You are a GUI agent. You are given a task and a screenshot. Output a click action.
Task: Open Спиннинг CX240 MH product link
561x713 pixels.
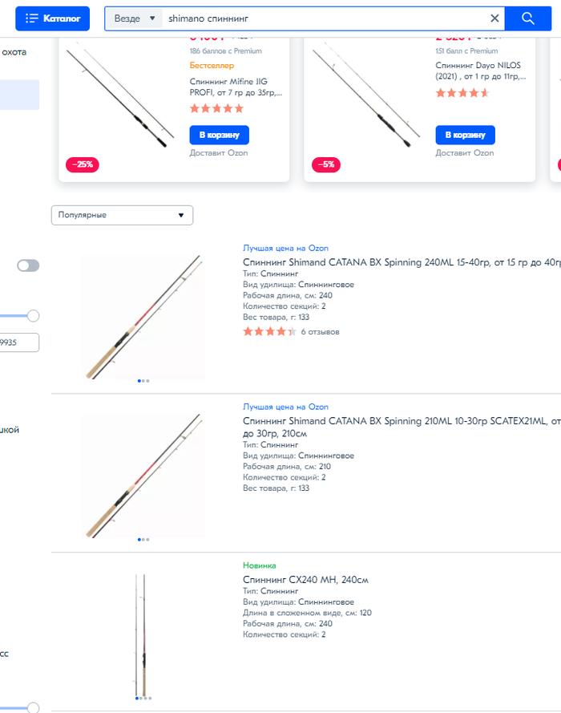tap(305, 580)
